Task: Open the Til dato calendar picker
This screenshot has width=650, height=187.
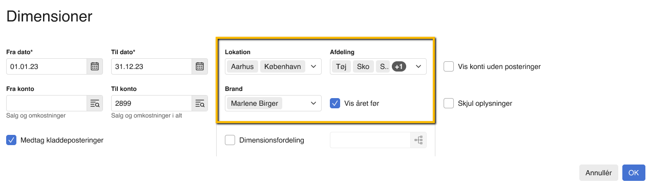Action: (x=200, y=66)
